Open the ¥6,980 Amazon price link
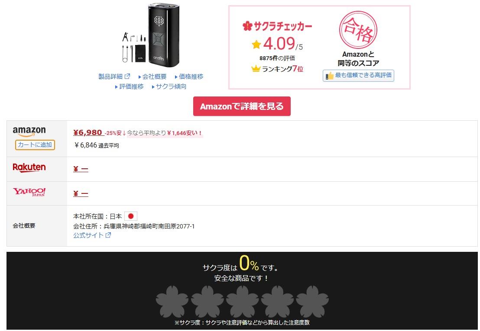This screenshot has width=480, height=331. [87, 133]
